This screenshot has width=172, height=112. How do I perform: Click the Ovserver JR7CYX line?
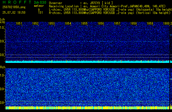[x=81, y=3]
